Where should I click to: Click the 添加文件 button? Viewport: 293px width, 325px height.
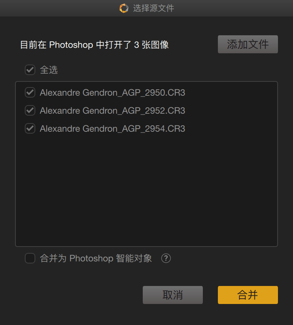(x=248, y=44)
